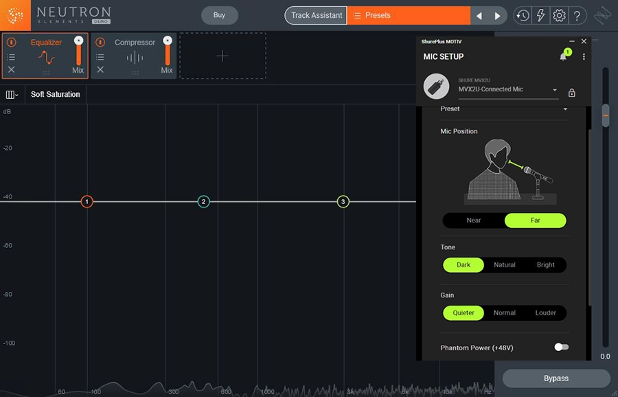Toggle the Equalizer module power button
618x397 pixels.
click(x=12, y=42)
